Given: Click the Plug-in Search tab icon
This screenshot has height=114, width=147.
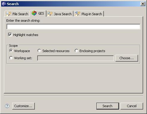Looking at the screenshot, I should pos(77,14).
